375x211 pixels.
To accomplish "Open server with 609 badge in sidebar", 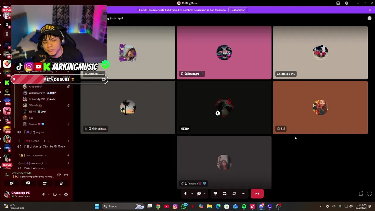I will point(7,101).
